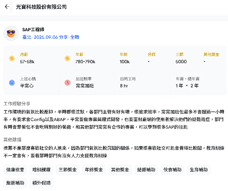Click the 年薪 dollar coin icon

point(67,58)
